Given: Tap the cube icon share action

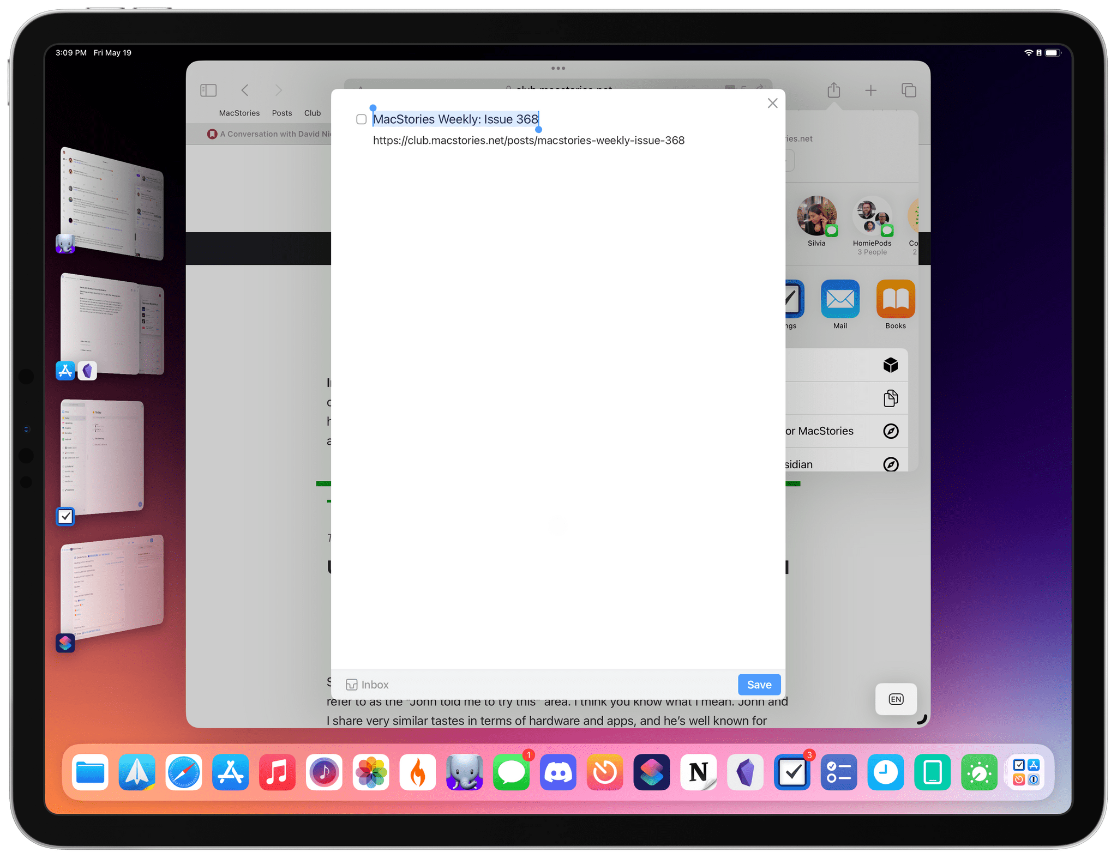Looking at the screenshot, I should (x=890, y=365).
